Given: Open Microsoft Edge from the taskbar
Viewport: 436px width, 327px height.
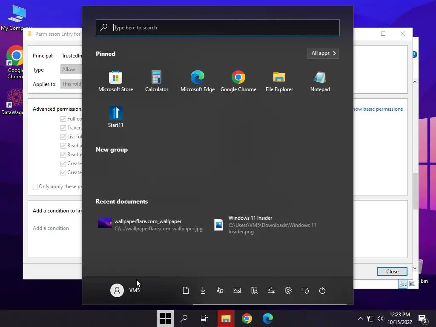Looking at the screenshot, I should coord(268,318).
